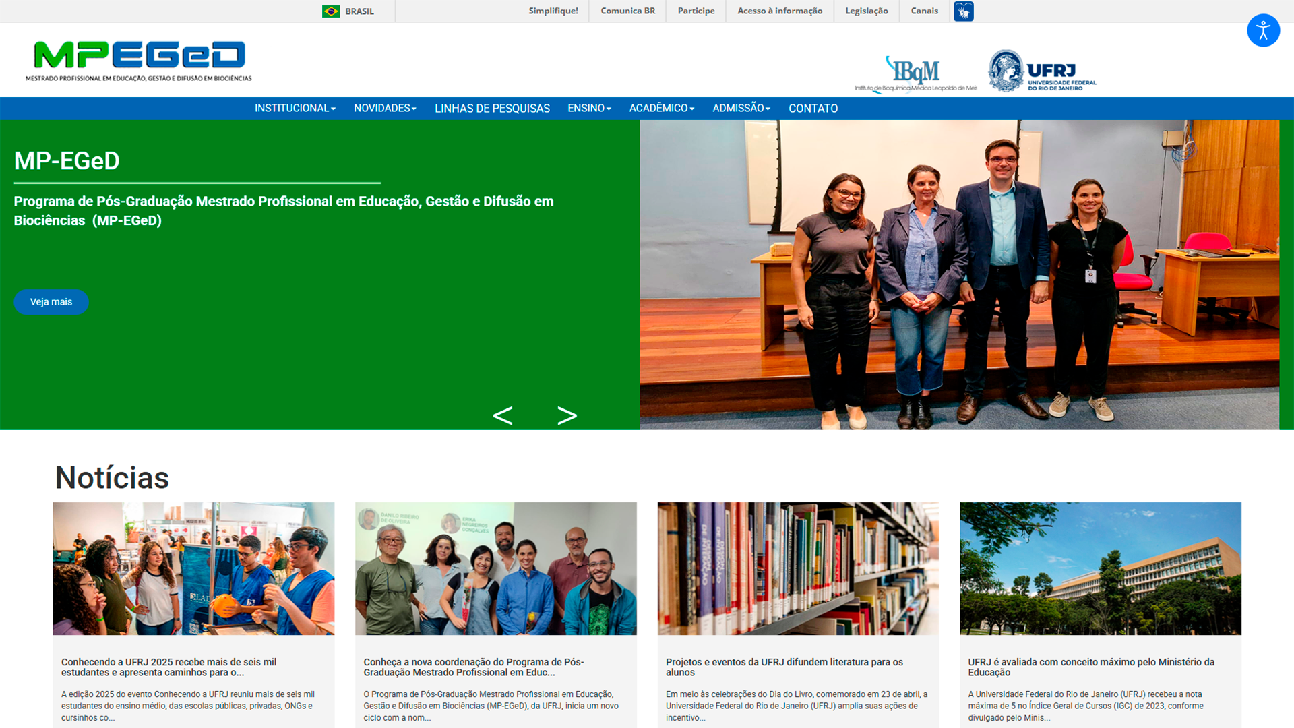Open the Legislação link
1294x728 pixels.
[867, 11]
